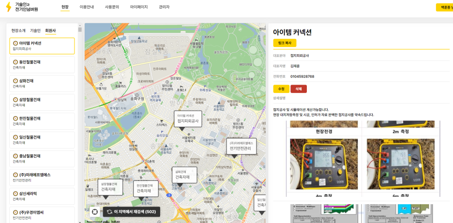Screen dimensions: 453x223
Task: Click the yellow user name button top right
Action: click(x=445, y=7)
